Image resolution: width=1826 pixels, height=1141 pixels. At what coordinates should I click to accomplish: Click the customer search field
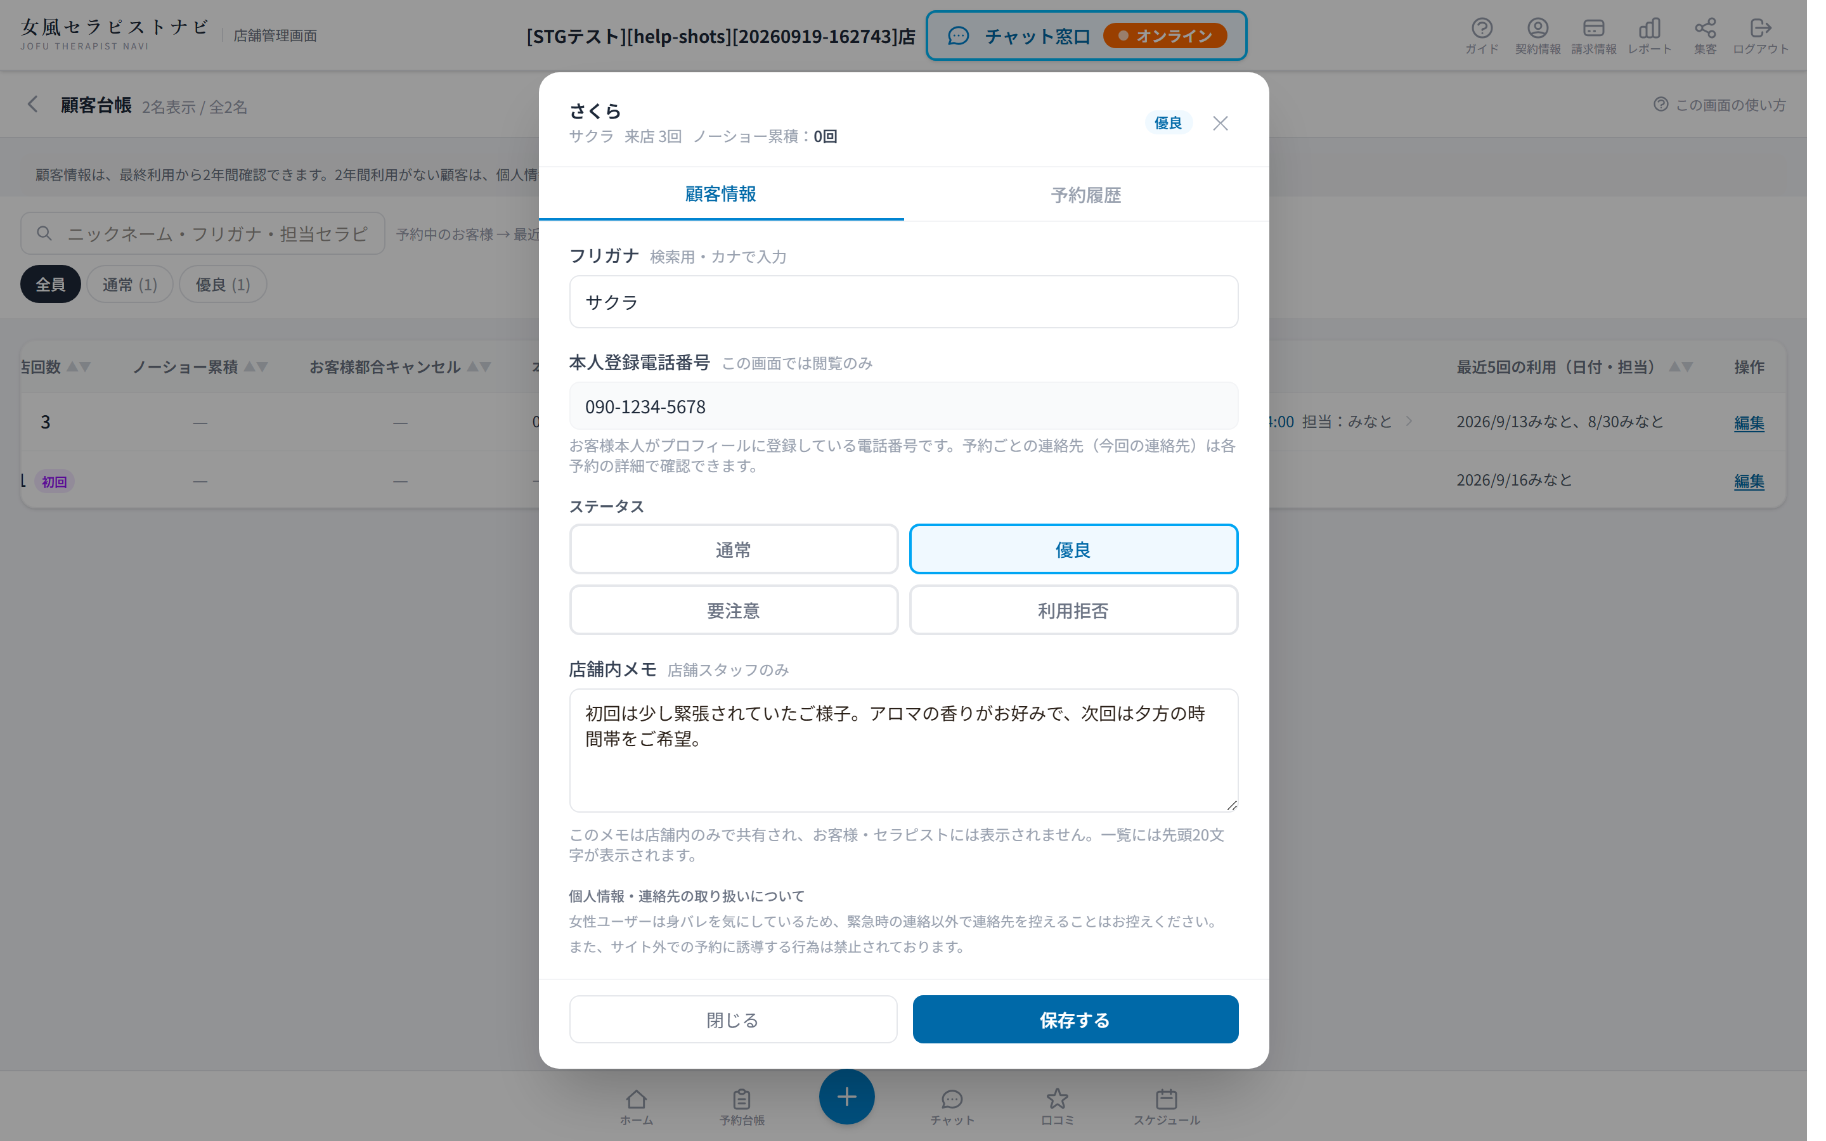pos(202,233)
